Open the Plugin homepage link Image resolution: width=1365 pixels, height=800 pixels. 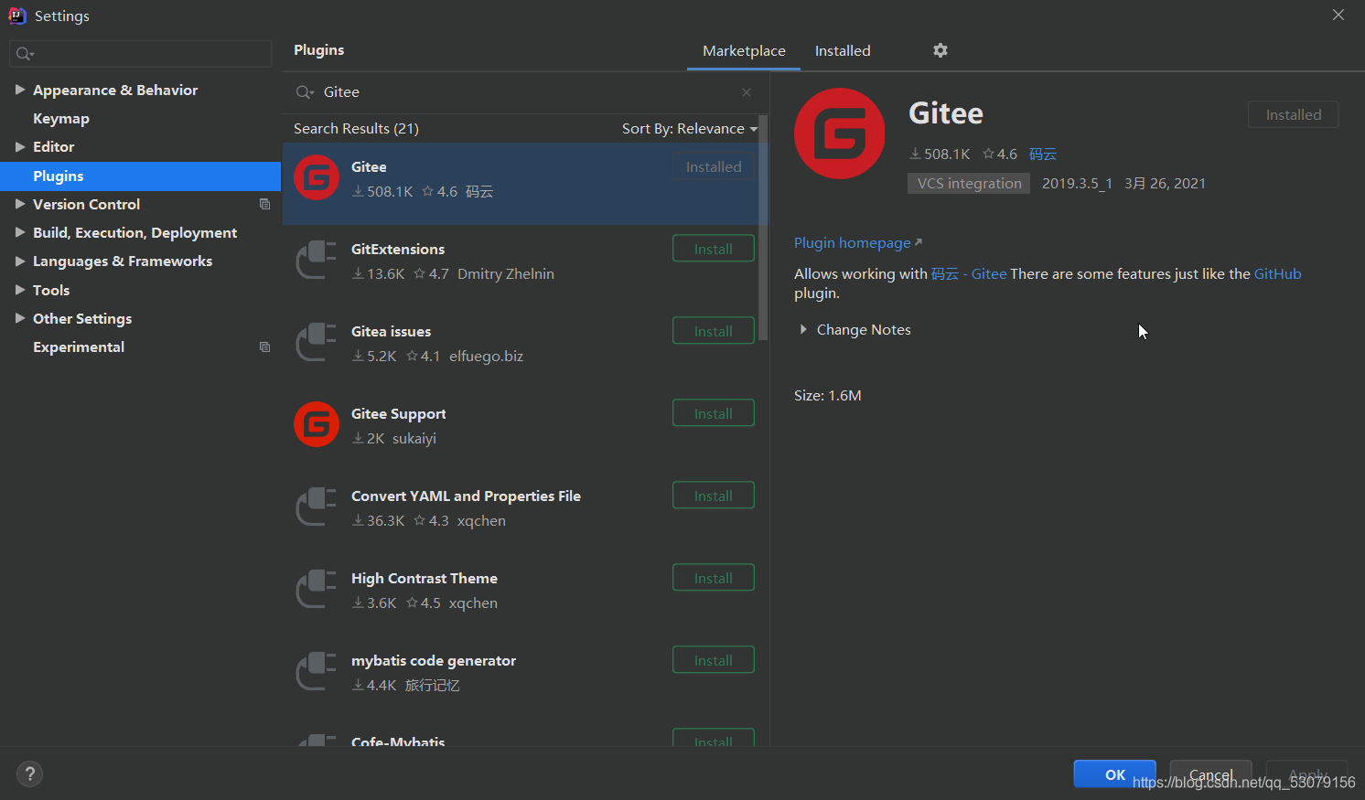click(858, 243)
